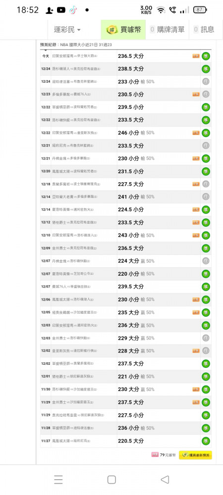Tap the TikTok notification icon in status bar
The image size is (223, 495).
[x=73, y=10]
